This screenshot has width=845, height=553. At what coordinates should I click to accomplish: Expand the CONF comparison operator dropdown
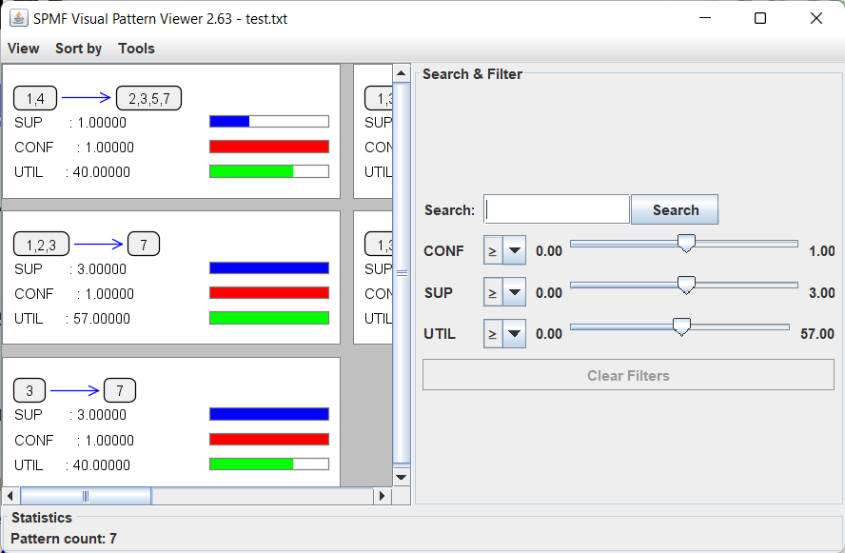[x=514, y=251]
